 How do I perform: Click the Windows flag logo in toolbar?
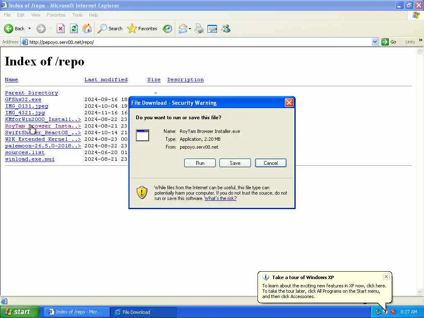click(417, 15)
